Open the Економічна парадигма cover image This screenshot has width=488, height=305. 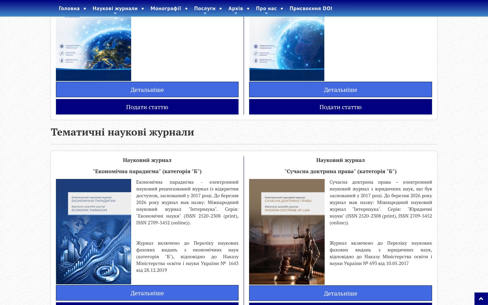(x=94, y=231)
